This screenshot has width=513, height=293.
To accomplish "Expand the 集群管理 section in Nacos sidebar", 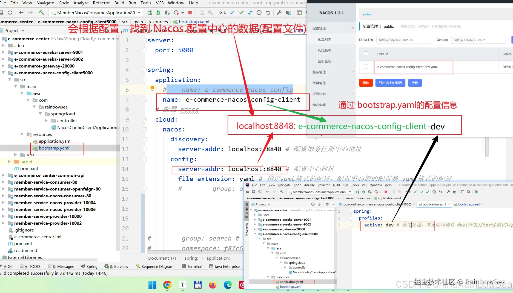I will (352, 83).
